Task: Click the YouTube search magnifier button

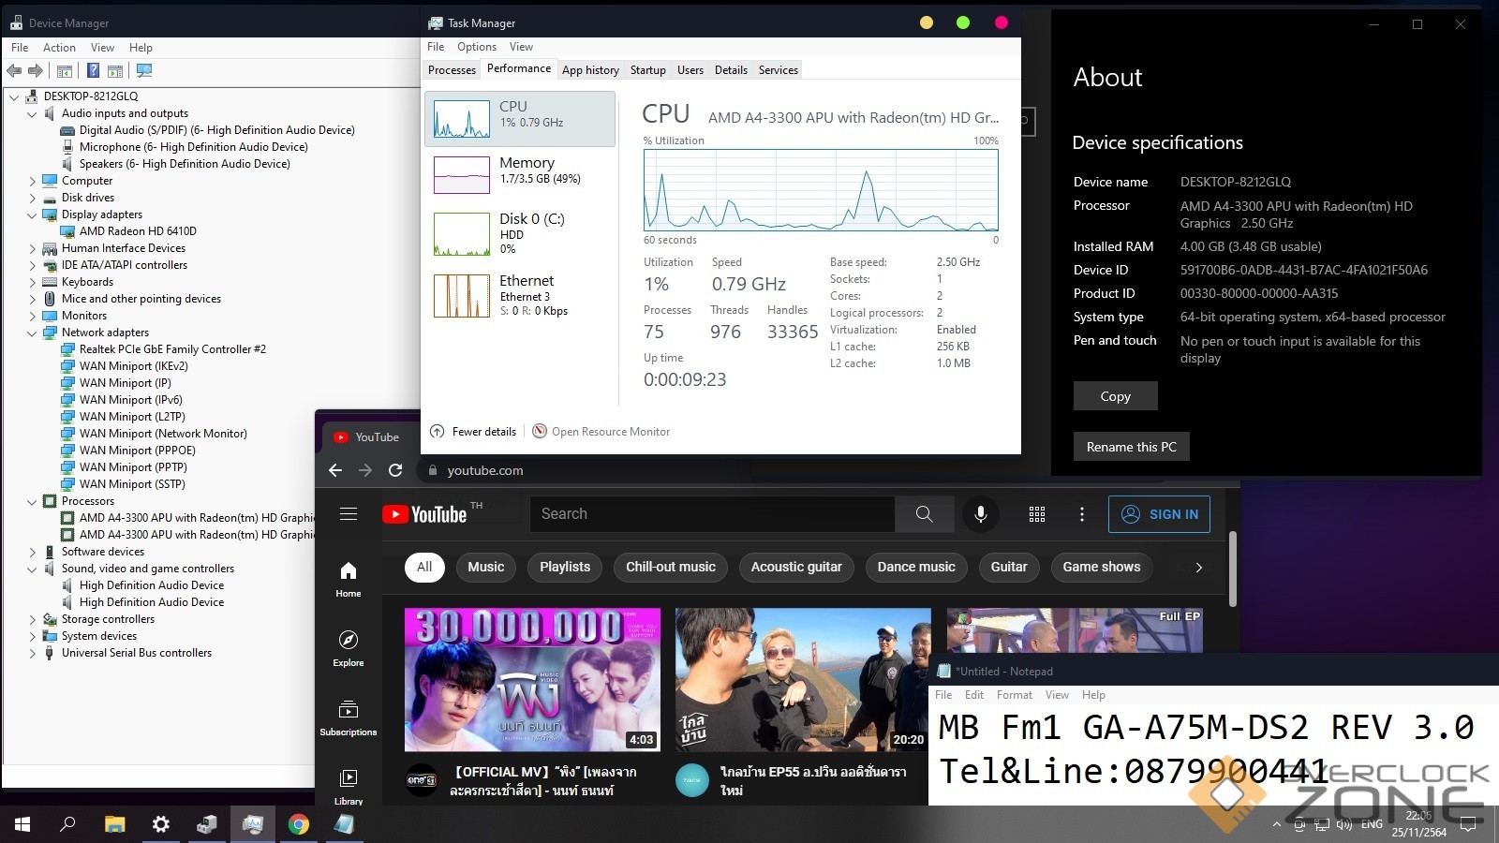Action: (x=924, y=514)
